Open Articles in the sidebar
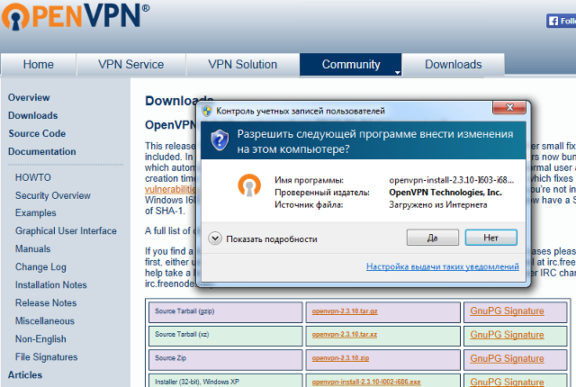The height and width of the screenshot is (387, 576). (25, 375)
